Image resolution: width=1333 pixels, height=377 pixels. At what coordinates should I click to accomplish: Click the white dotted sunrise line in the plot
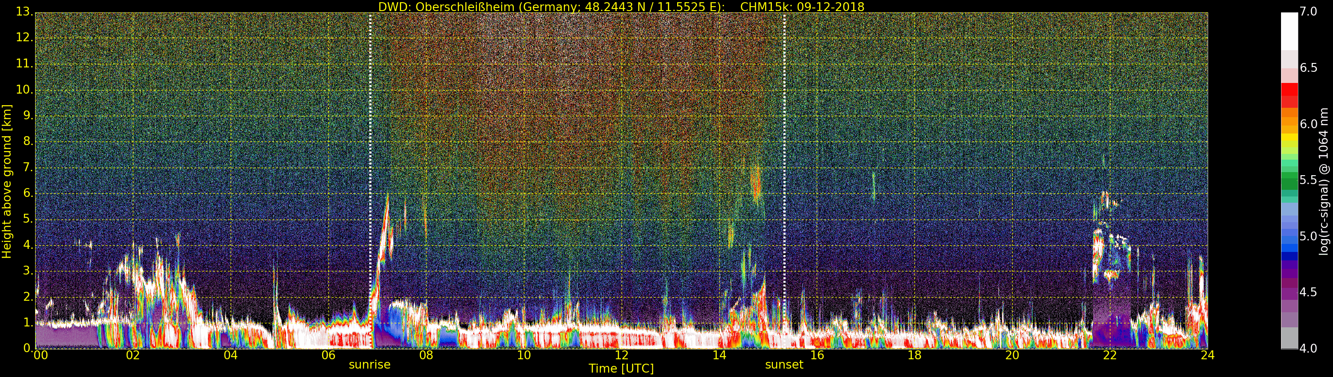pos(371,155)
